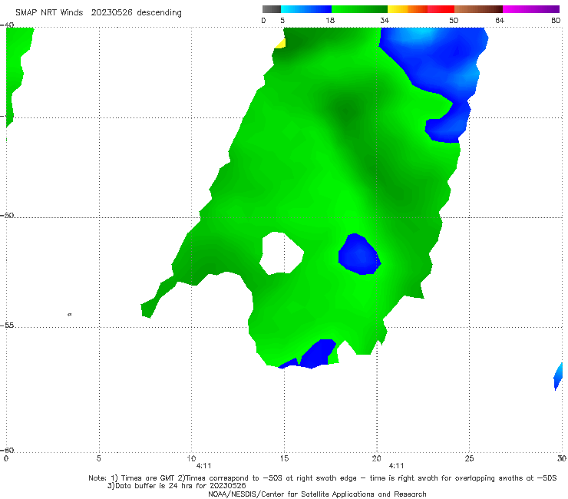Click the longitude axis label "15"
This screenshot has height=499, width=568.
(284, 459)
